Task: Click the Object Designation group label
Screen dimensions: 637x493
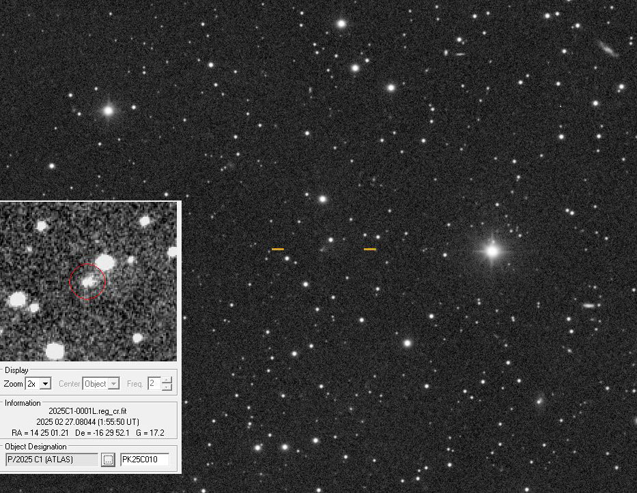Action: coord(36,447)
